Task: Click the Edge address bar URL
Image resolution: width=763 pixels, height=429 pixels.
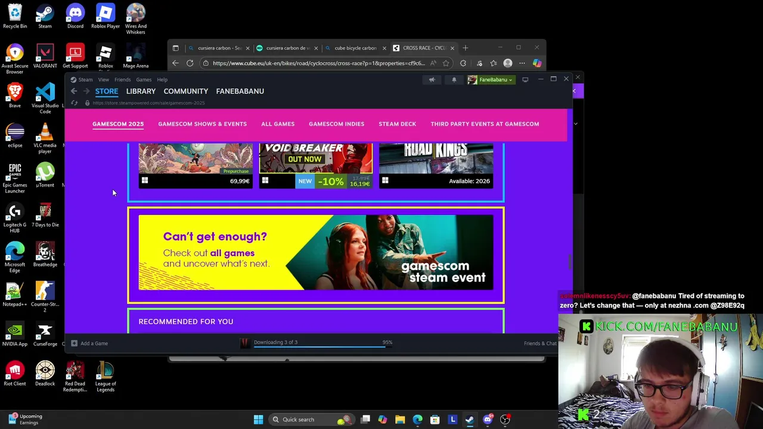Action: click(x=318, y=63)
